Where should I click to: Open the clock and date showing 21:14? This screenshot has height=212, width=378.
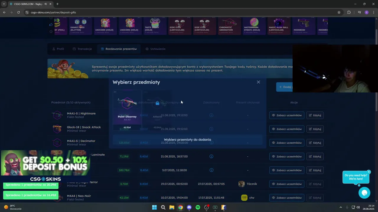point(369,207)
